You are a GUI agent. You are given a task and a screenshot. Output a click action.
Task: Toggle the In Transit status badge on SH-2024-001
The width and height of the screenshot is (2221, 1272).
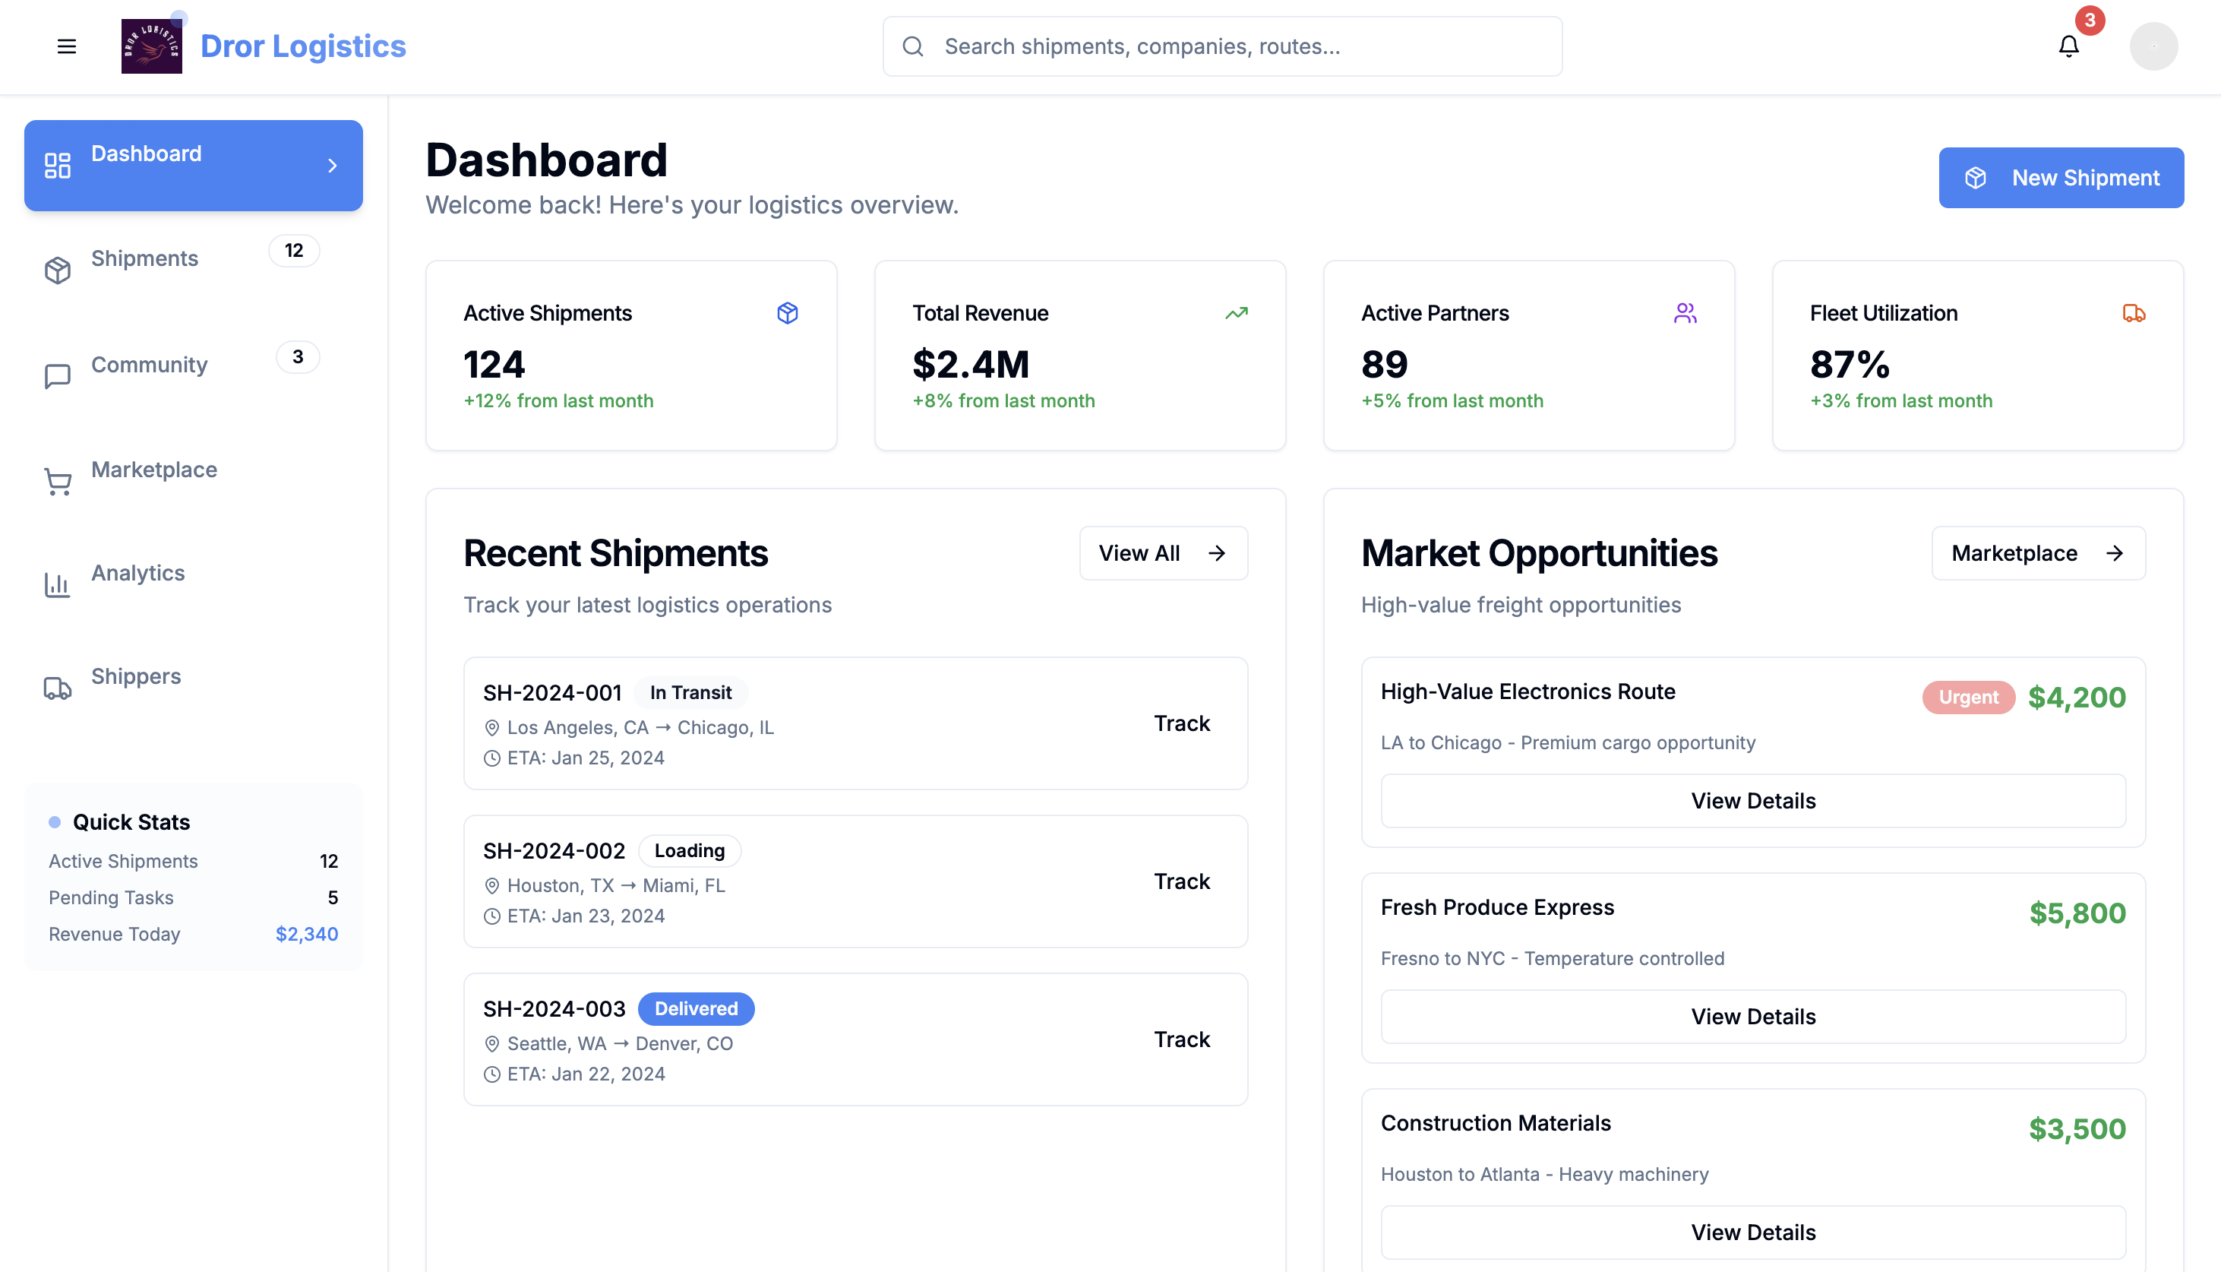[x=690, y=692]
